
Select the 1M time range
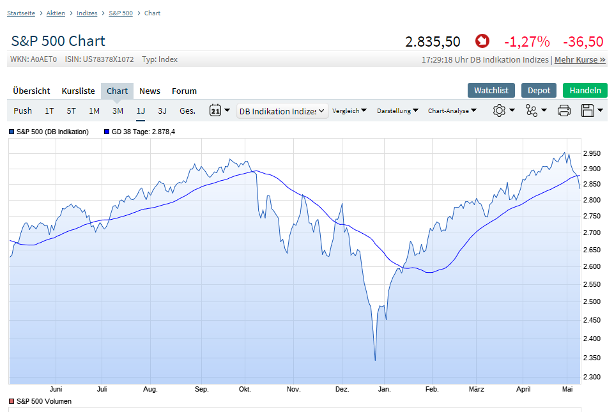(x=94, y=111)
